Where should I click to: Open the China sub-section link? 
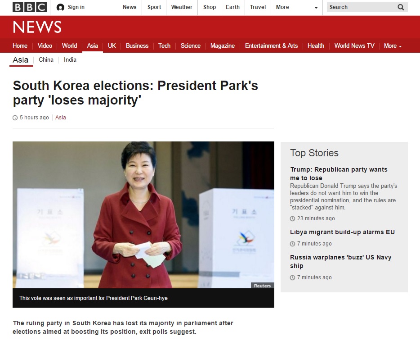(46, 60)
